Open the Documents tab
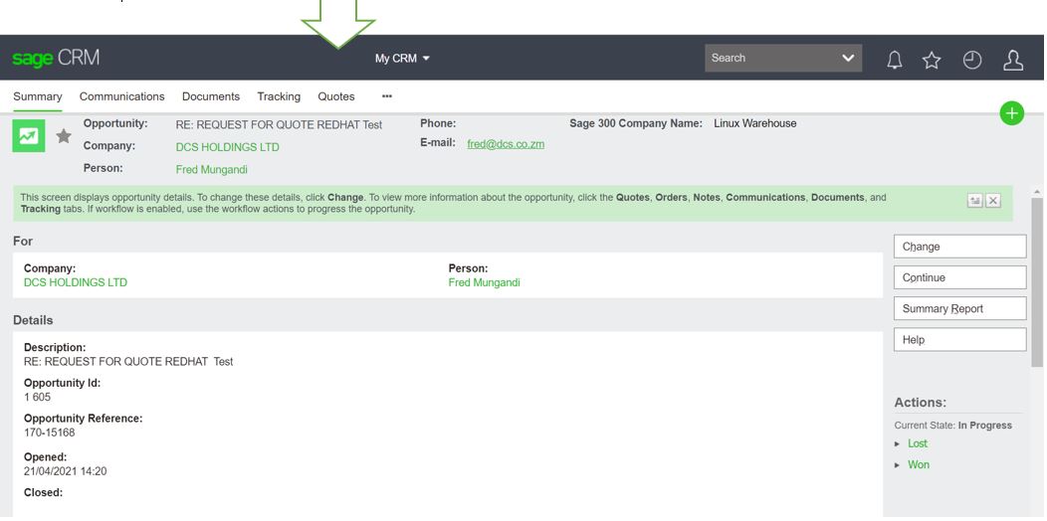 coord(210,96)
